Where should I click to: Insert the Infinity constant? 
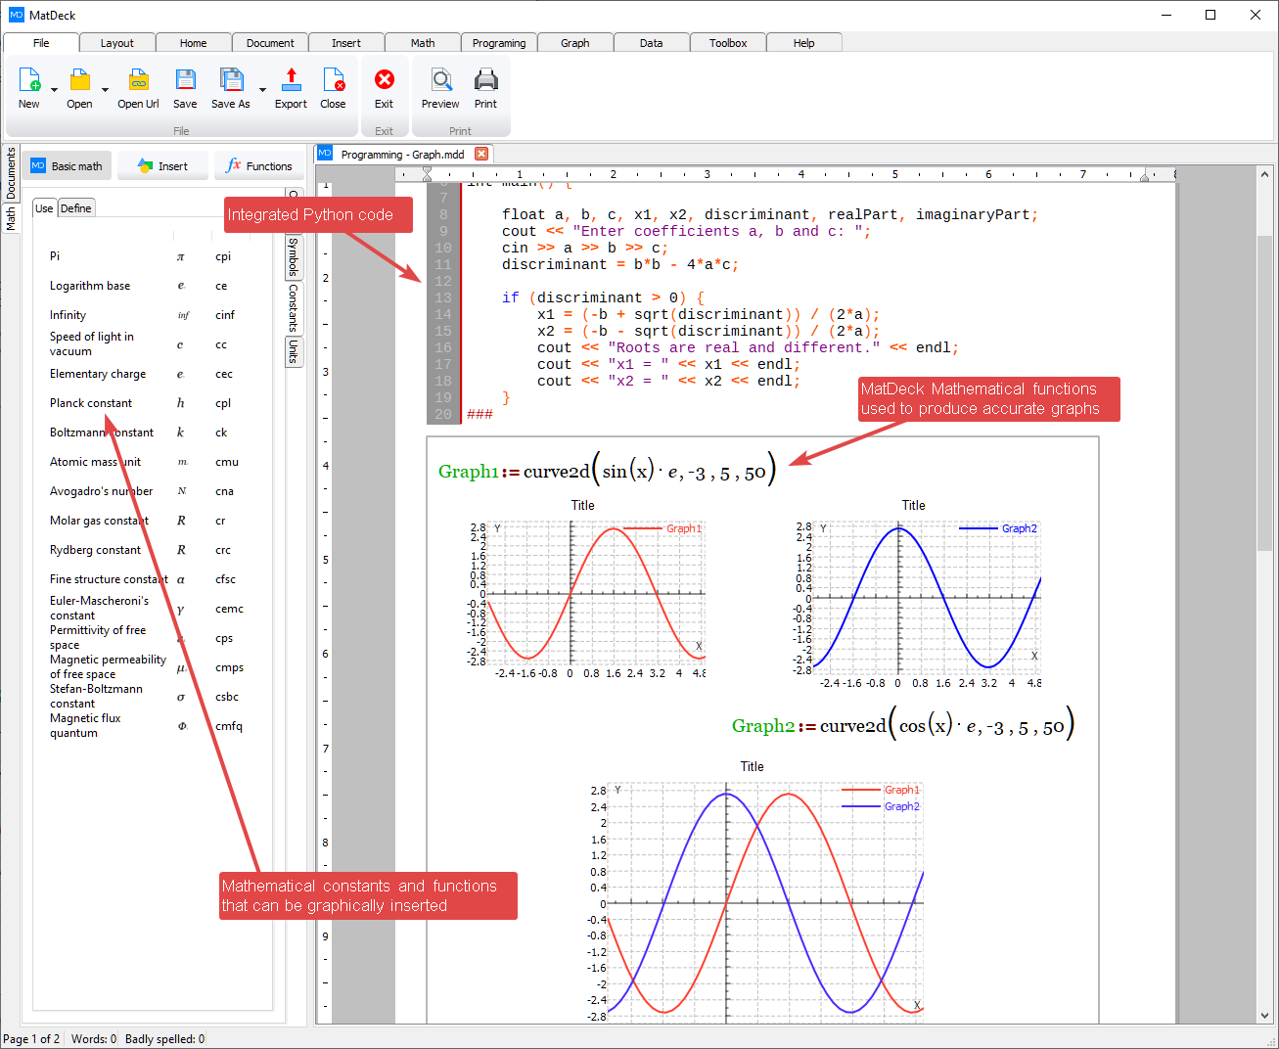coord(141,315)
